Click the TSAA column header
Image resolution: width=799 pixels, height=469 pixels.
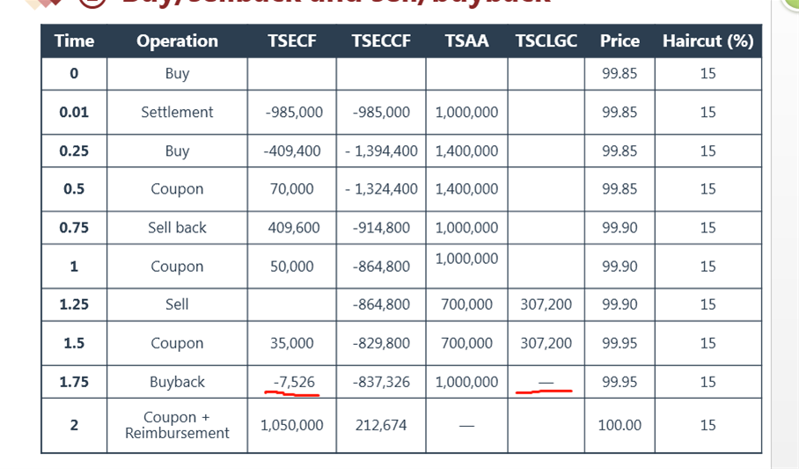[466, 40]
